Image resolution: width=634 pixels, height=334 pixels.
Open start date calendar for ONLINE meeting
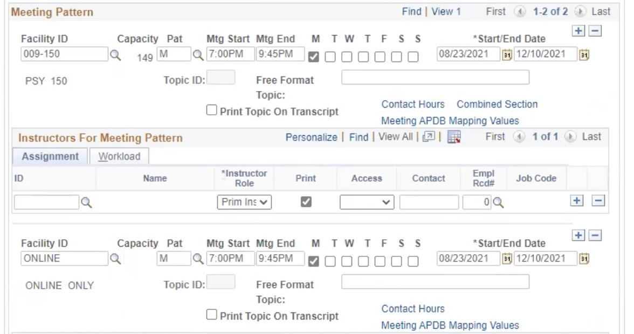pos(507,259)
